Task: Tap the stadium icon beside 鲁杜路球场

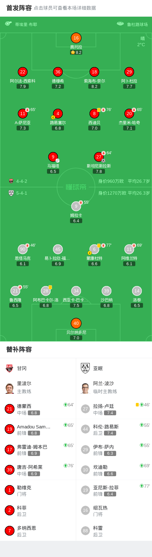Action: (x=120, y=24)
